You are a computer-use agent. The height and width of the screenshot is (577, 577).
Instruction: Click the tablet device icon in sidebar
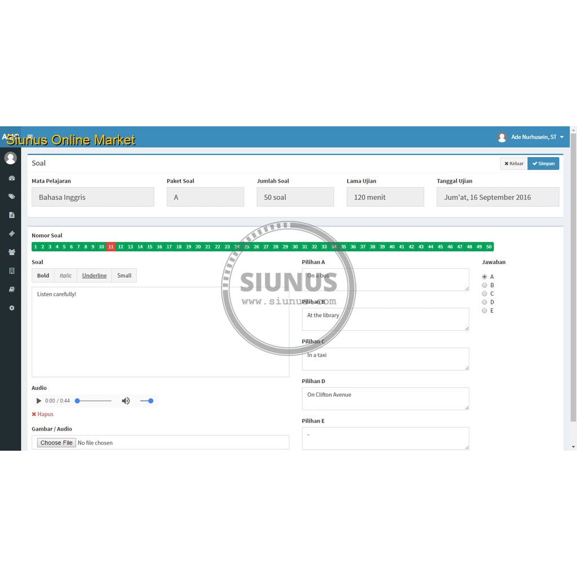[x=12, y=271]
